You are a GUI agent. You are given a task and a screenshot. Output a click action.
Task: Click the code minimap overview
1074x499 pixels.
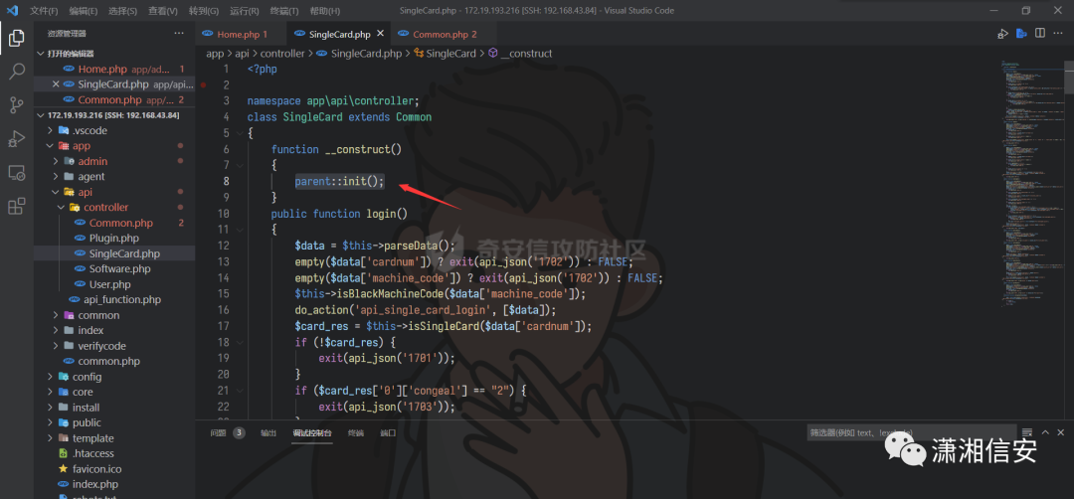tap(1031, 185)
